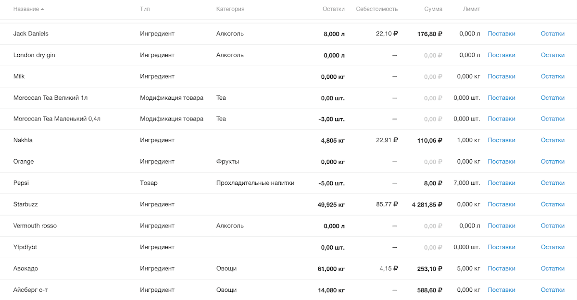Open Поставки for Jack Daniels

502,34
